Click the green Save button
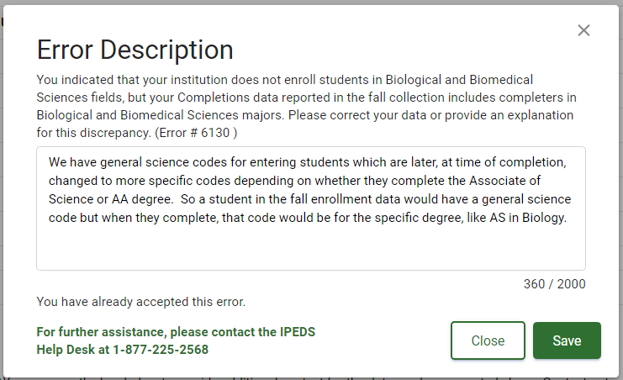Image resolution: width=623 pixels, height=380 pixels. click(x=567, y=340)
